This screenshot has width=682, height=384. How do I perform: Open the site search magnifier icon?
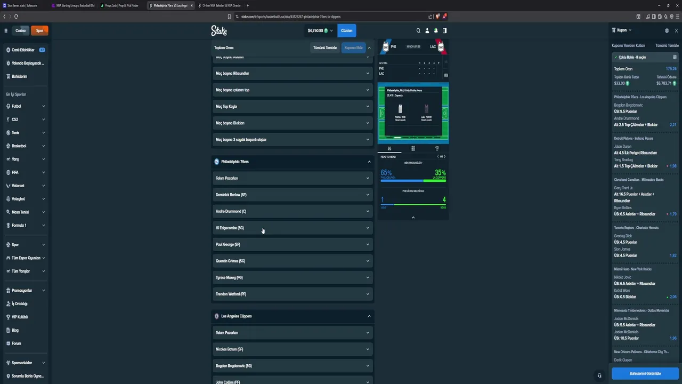click(418, 30)
